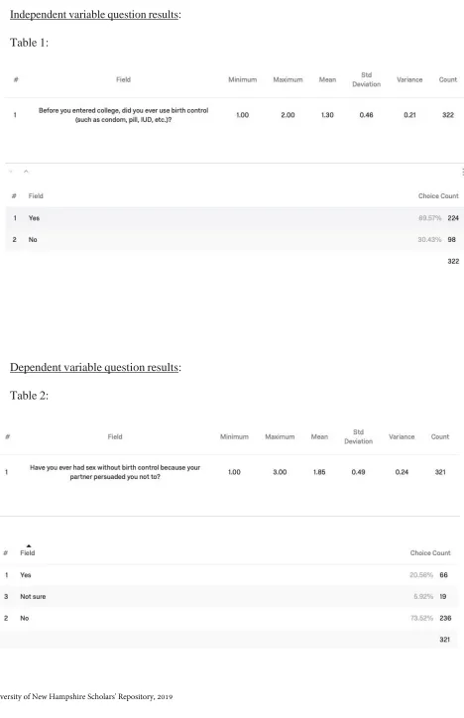Select the No row showing 98 responses

(x=234, y=239)
